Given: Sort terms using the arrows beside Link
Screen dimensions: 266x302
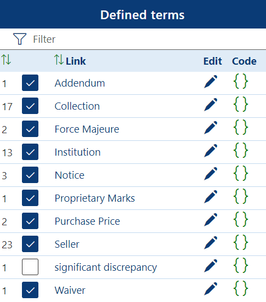Looking at the screenshot, I should point(59,60).
